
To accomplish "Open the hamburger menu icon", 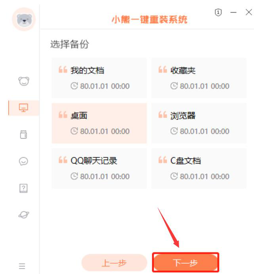I will point(22,266).
